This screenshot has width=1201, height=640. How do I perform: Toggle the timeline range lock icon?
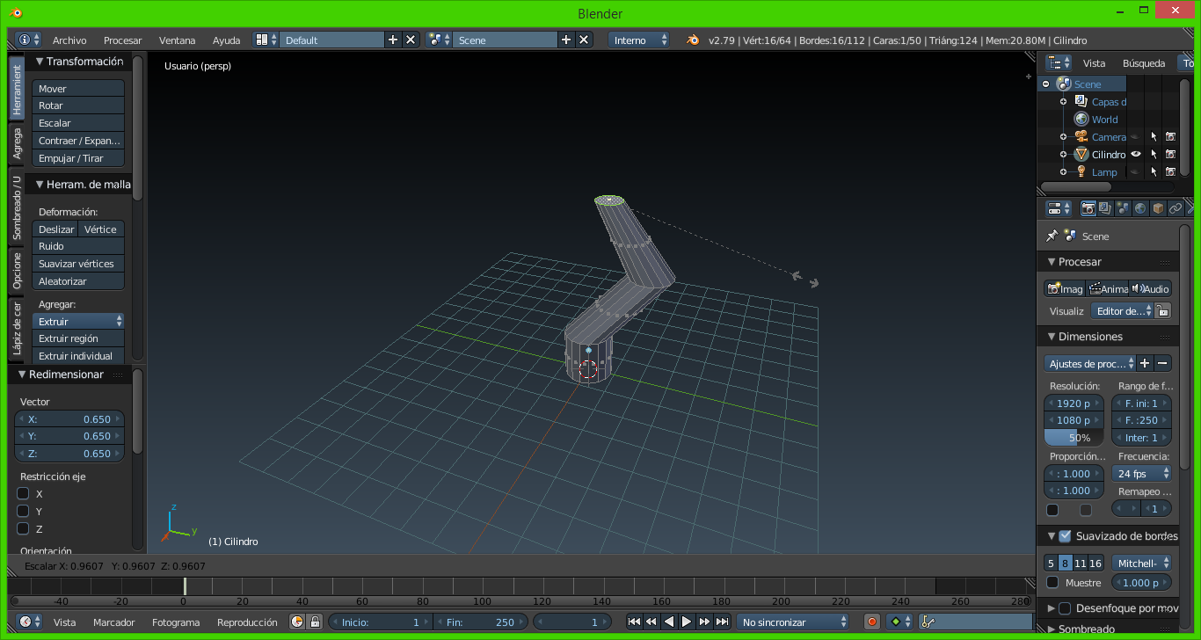pyautogui.click(x=315, y=622)
